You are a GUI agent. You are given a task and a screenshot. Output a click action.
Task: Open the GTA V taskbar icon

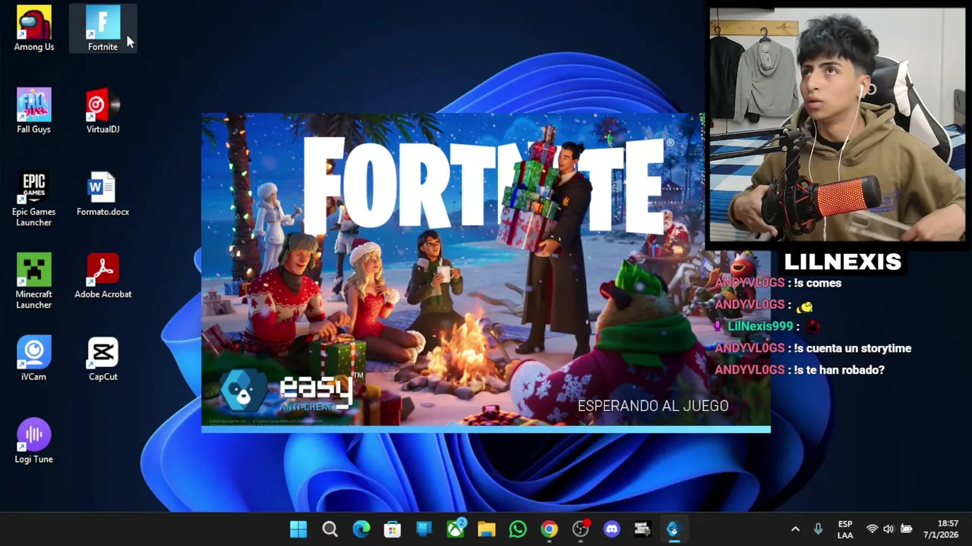642,529
